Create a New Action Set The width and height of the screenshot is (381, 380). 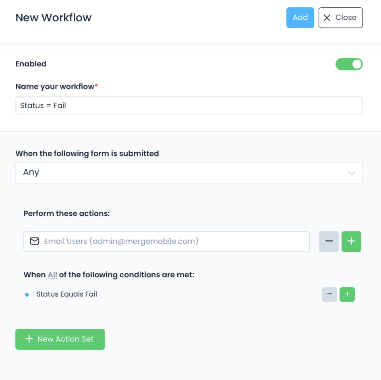[60, 339]
